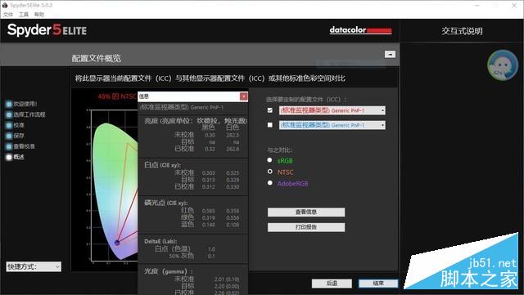Open the 快捷方式 dropdown
Image resolution: width=524 pixels, height=295 pixels.
pyautogui.click(x=34, y=266)
